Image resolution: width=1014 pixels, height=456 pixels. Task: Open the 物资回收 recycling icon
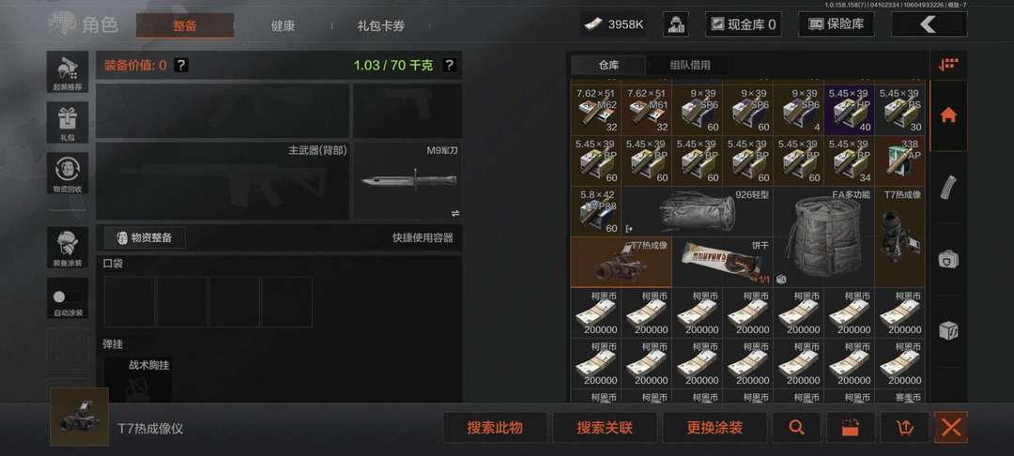pyautogui.click(x=68, y=173)
